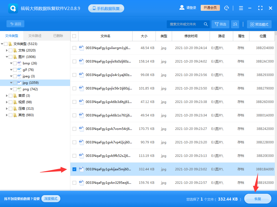Check the 158.14 KB file checkbox
The height and width of the screenshot is (207, 277).
(x=74, y=61)
